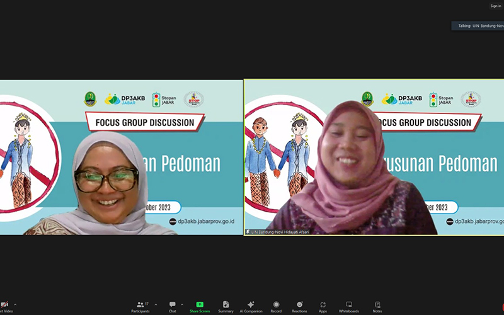Click the participant count number 17
This screenshot has height=315, width=504.
[146, 304]
